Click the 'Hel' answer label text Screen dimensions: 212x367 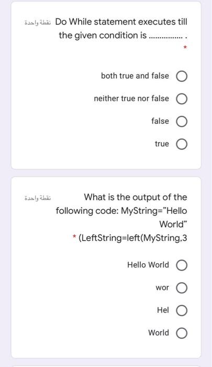(163, 310)
